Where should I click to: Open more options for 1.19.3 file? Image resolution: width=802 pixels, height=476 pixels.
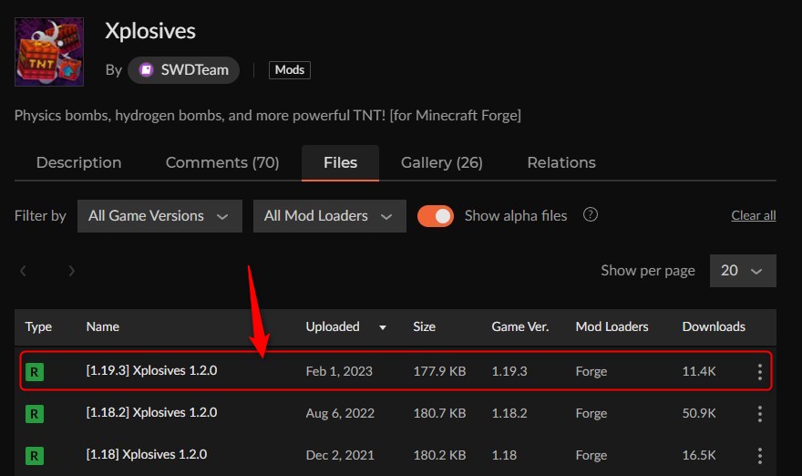point(760,371)
